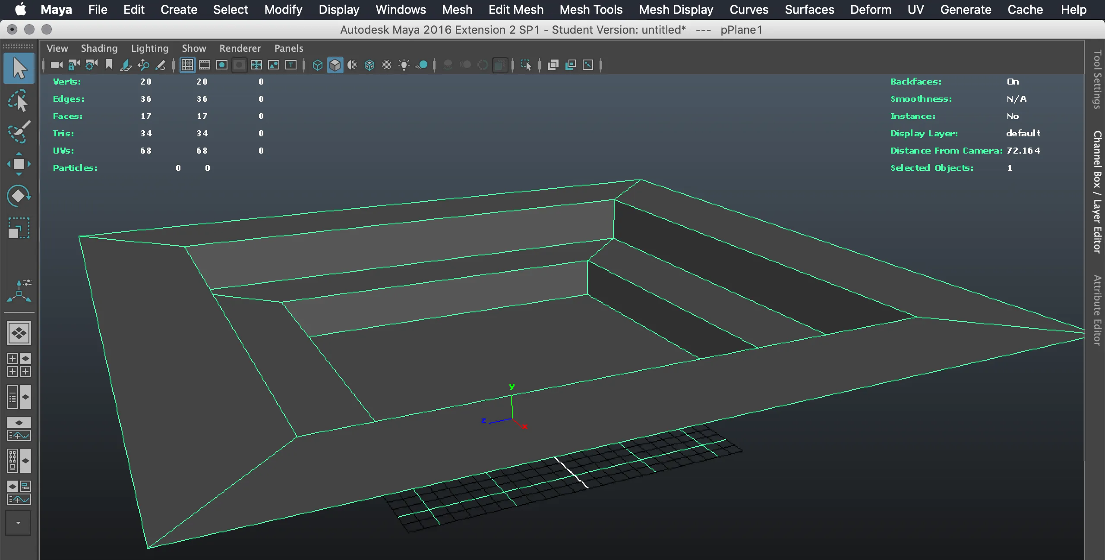The height and width of the screenshot is (560, 1105).
Task: Enable Use All Lights lightbulb toggle
Action: pyautogui.click(x=404, y=65)
